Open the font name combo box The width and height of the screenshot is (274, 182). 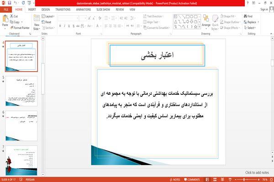point(68,18)
